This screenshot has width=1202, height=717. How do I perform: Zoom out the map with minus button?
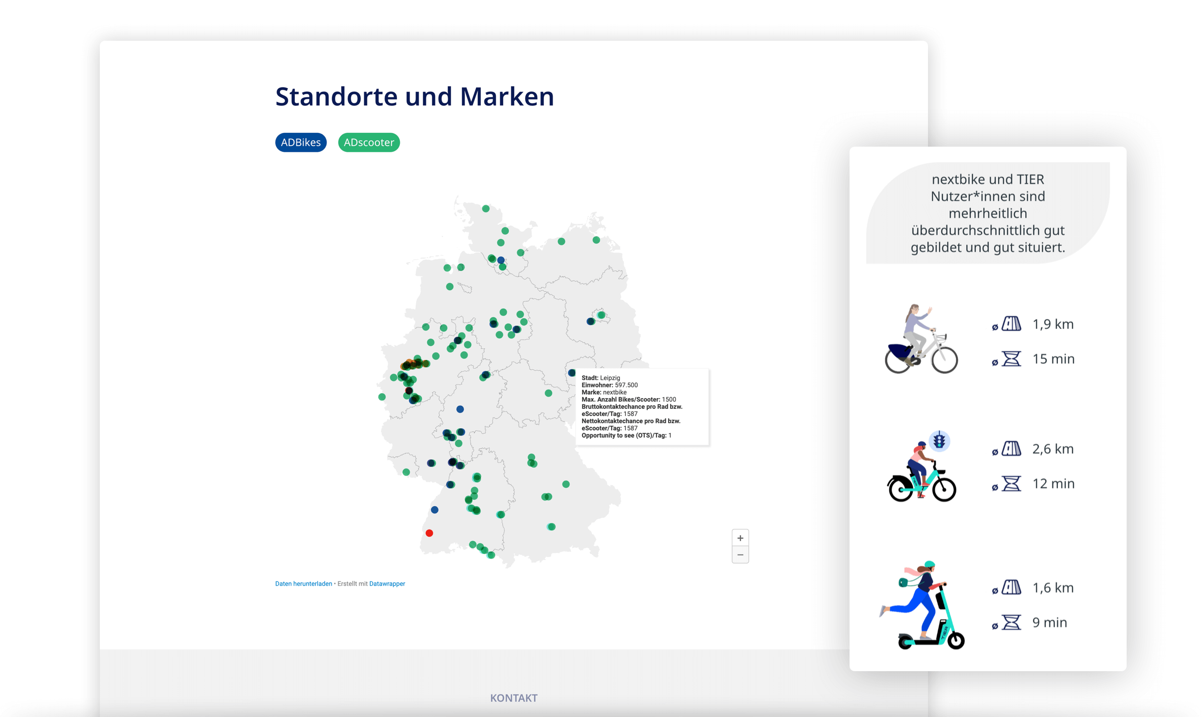point(740,555)
